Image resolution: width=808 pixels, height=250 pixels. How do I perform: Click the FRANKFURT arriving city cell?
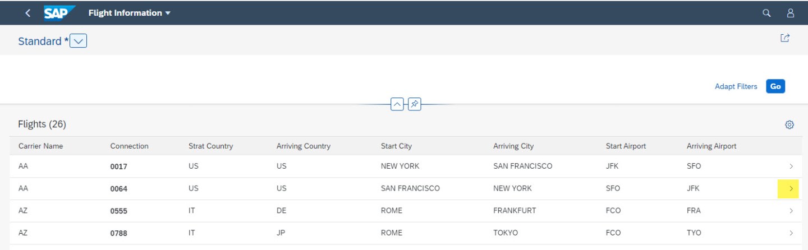pos(515,211)
